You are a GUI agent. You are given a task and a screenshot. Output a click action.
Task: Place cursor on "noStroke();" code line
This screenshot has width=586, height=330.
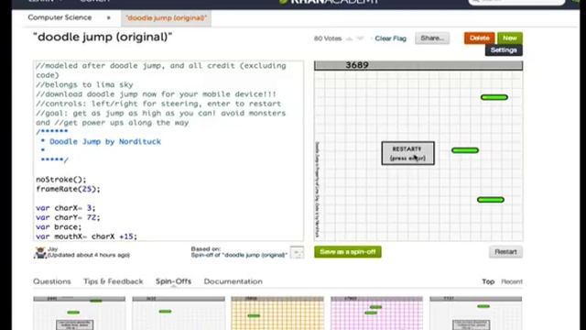click(x=61, y=180)
